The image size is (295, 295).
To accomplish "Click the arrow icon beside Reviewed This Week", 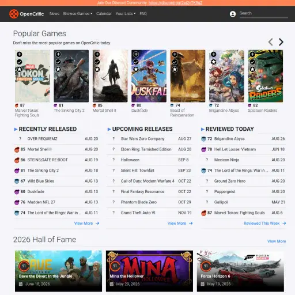I will (284, 223).
